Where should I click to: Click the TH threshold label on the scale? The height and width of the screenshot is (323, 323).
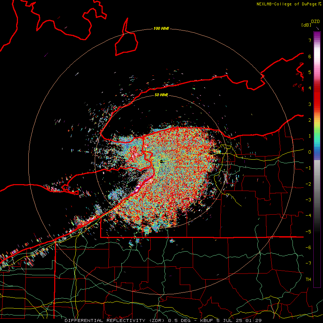[x=308, y=280]
